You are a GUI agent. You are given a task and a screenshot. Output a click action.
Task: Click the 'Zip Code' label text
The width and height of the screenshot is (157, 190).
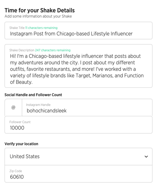tap(16, 171)
